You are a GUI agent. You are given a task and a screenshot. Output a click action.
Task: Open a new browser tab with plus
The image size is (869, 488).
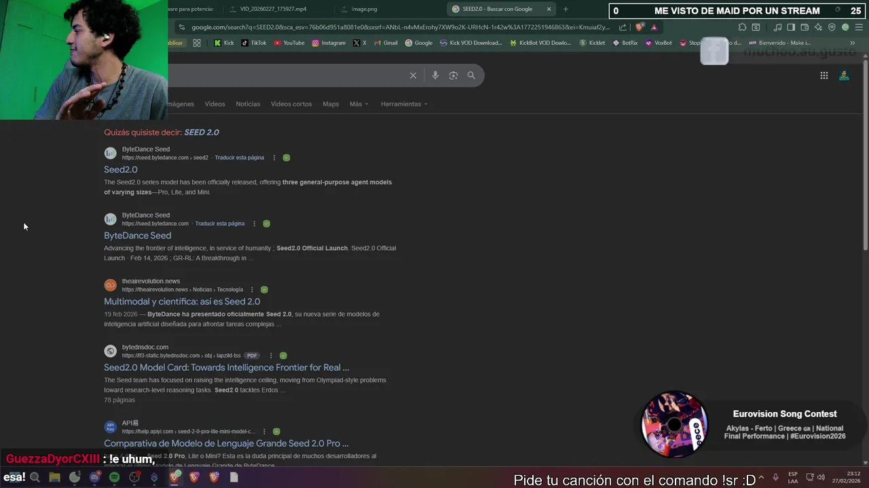(x=566, y=9)
